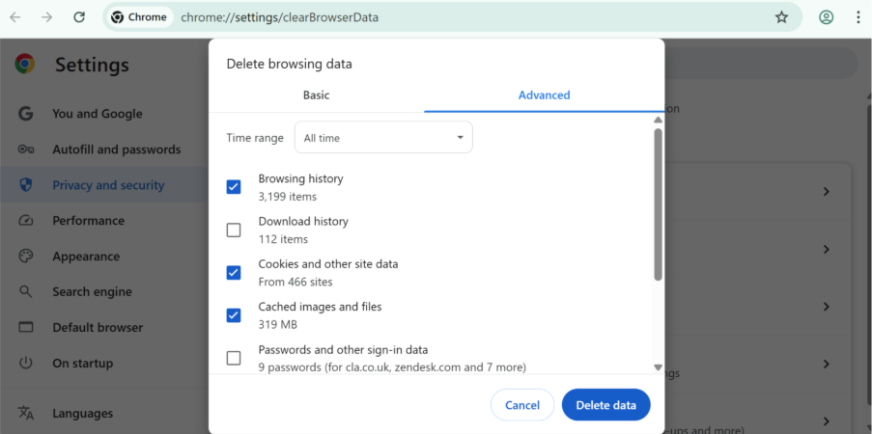Viewport: 872px width, 434px height.
Task: Click the Settings search field behind dialog
Action: 761,64
